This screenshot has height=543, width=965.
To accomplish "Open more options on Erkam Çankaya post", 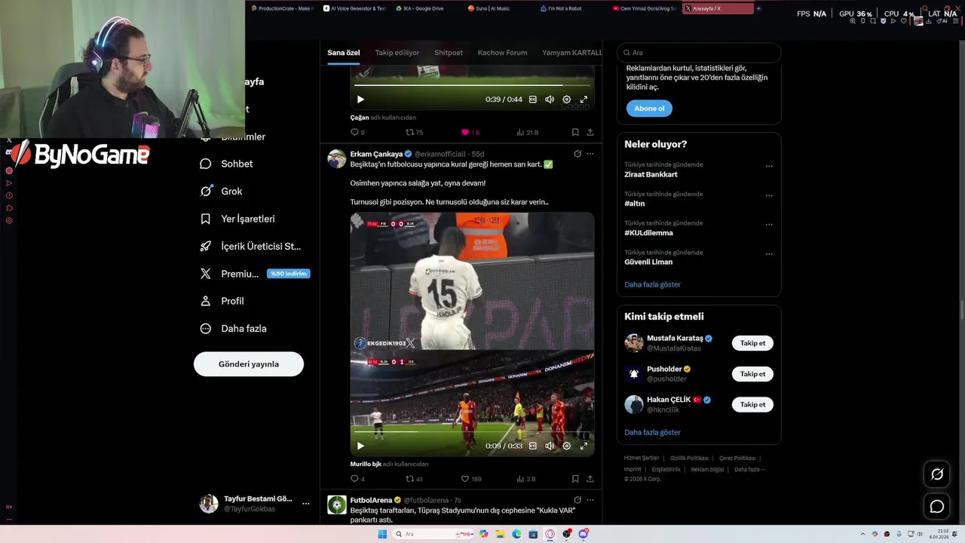I will click(590, 154).
